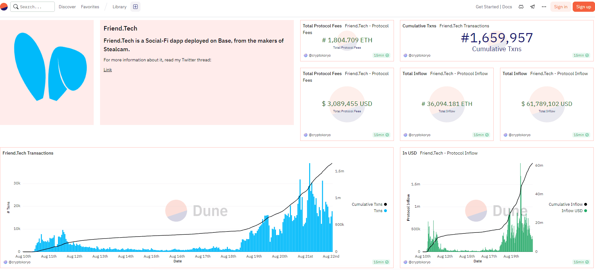Image resolution: width=595 pixels, height=270 pixels.
Task: Open the Discord community icon
Action: (521, 7)
